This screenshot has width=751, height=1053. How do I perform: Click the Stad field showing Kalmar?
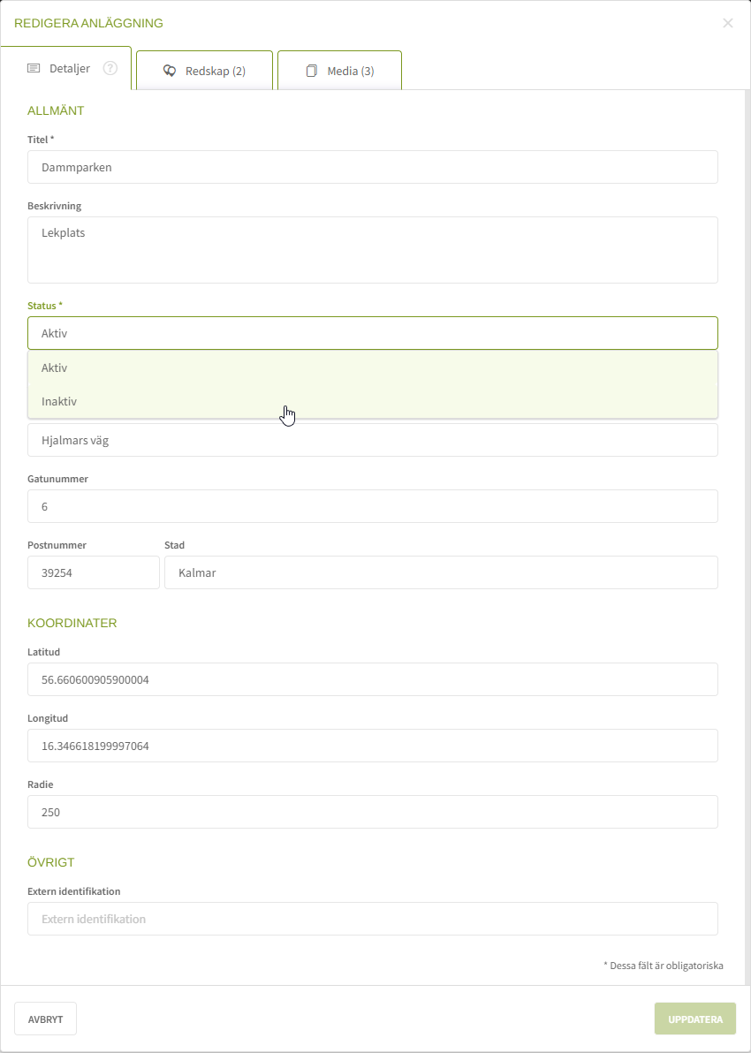coord(440,572)
